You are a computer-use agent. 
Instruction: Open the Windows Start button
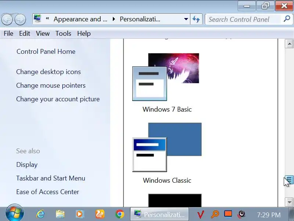pyautogui.click(x=15, y=213)
